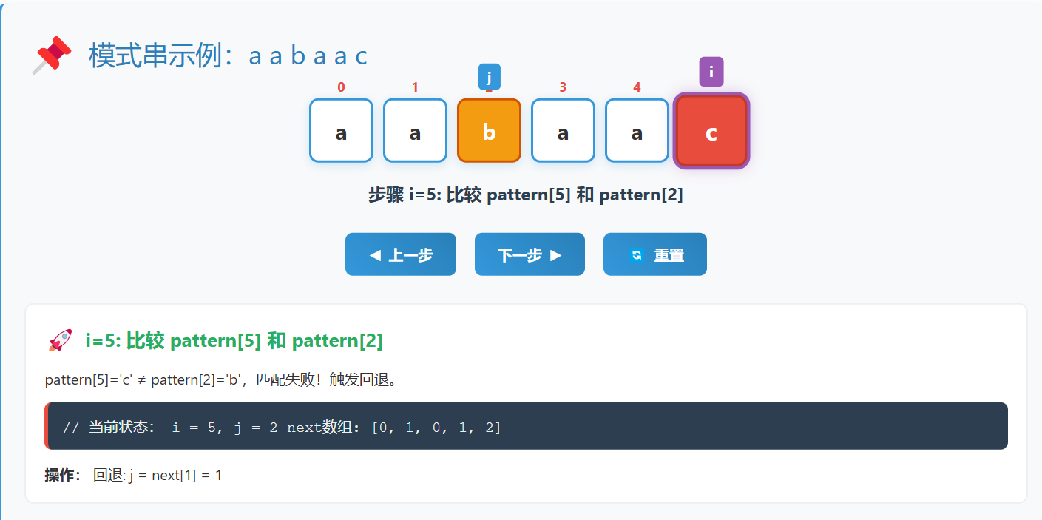Click the dark code block showing next array
The width and height of the screenshot is (1042, 520).
[525, 425]
